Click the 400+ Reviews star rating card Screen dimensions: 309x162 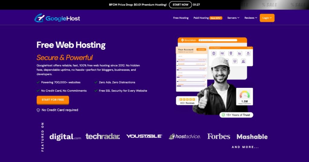click(x=187, y=101)
